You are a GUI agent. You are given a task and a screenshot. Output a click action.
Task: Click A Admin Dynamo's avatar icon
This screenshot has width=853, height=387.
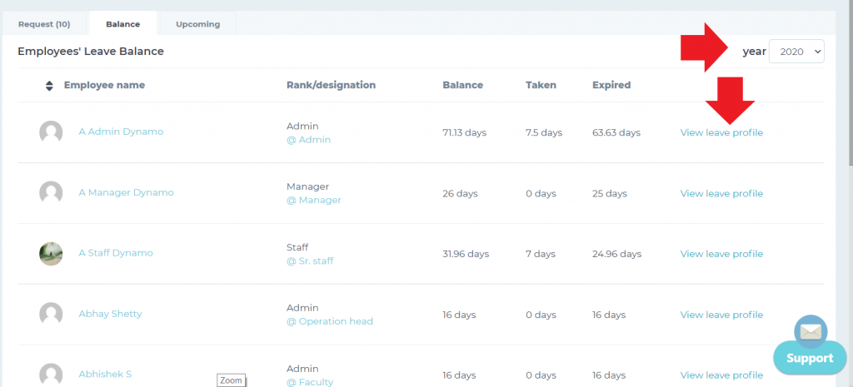point(51,132)
